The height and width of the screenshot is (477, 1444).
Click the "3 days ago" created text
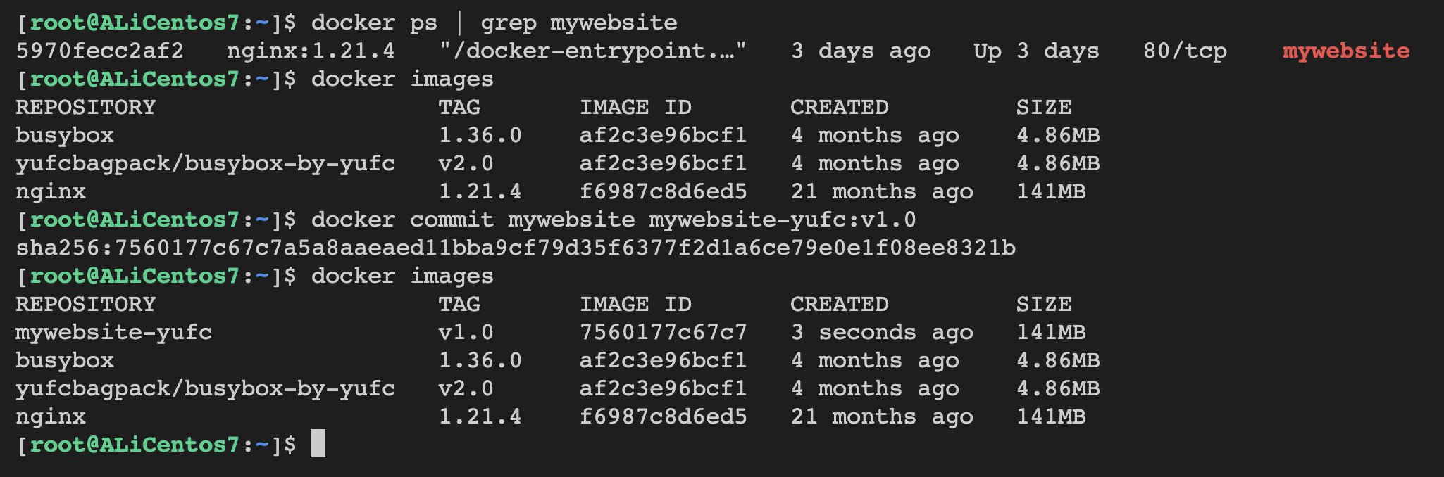point(860,51)
